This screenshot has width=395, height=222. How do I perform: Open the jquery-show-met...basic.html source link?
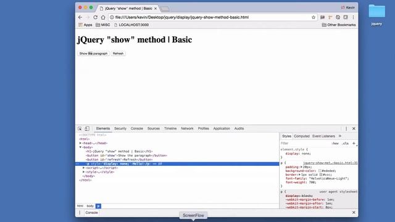click(330, 163)
